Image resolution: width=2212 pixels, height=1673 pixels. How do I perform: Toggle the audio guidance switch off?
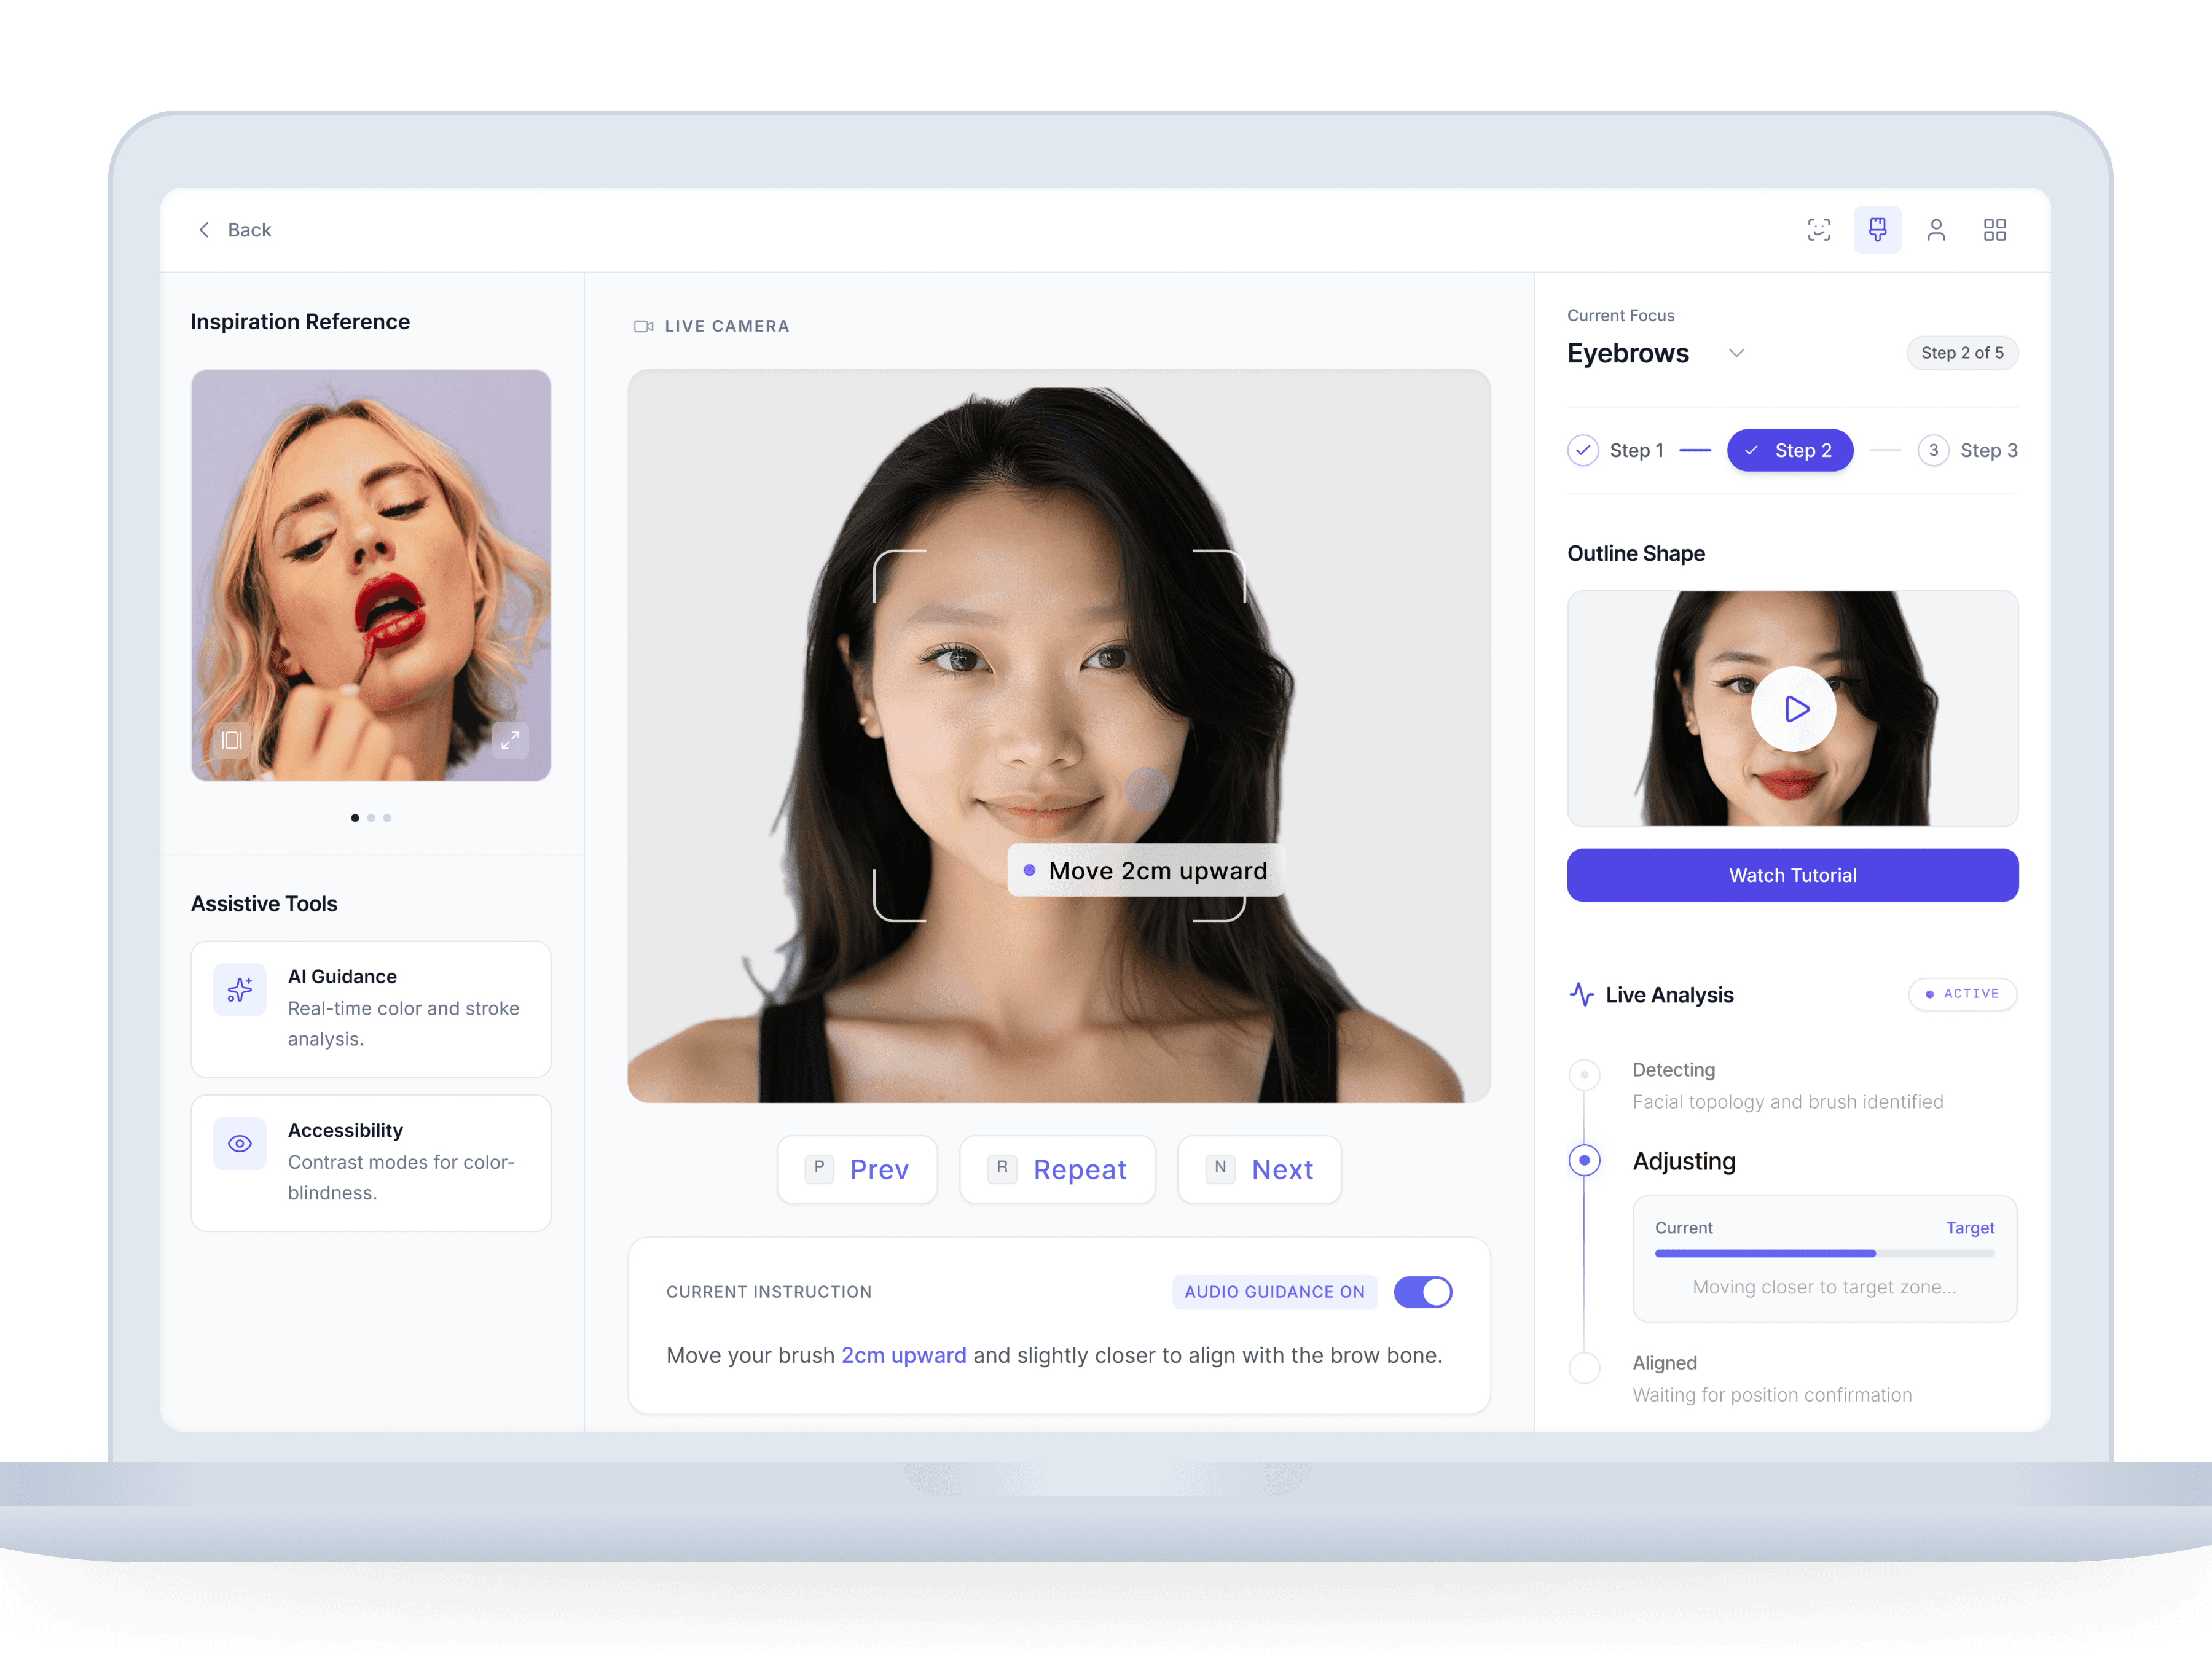coord(1422,1291)
